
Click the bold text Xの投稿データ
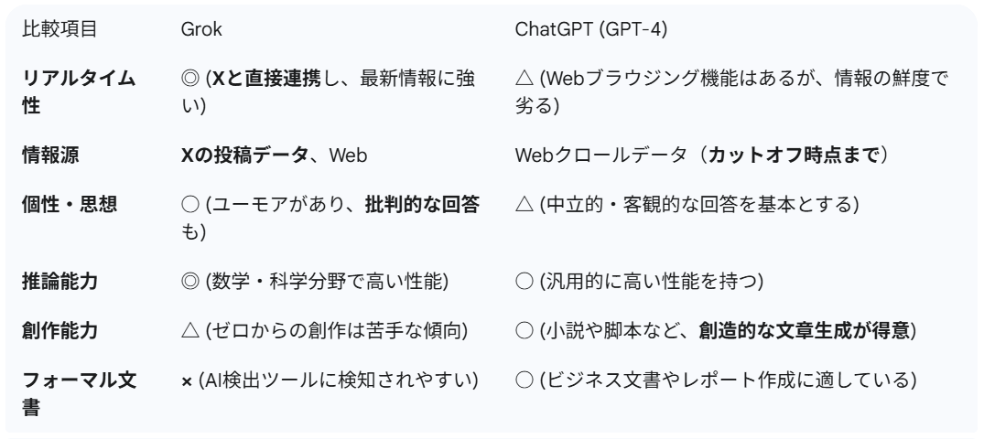(x=244, y=155)
